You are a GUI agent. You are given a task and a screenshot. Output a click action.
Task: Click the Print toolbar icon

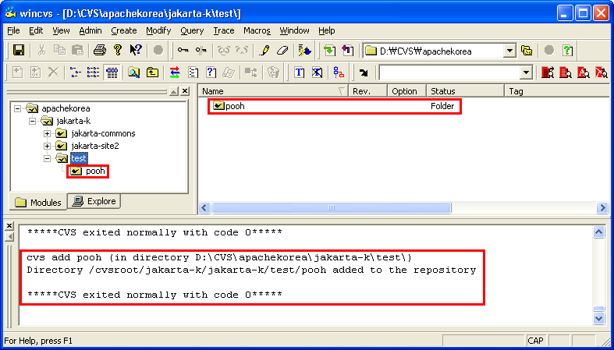(100, 51)
